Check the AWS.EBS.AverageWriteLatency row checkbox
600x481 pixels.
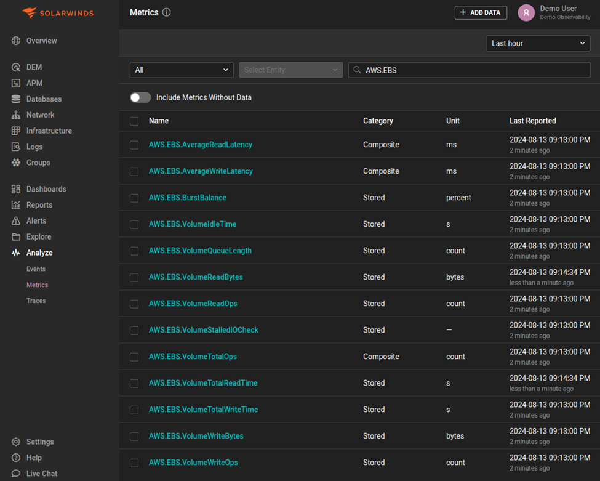click(134, 172)
